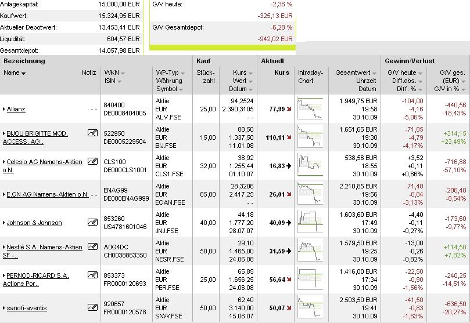Sort by purchase Kurs using its arrow
470x323 pixels.
250,73
